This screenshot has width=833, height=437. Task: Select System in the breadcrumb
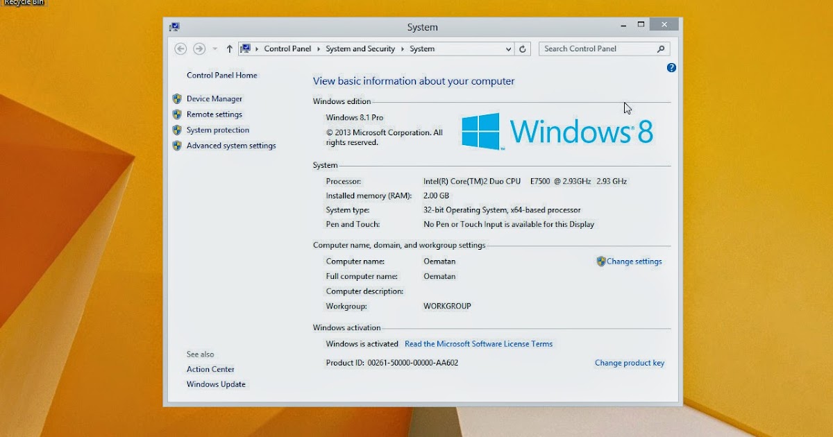pos(422,49)
